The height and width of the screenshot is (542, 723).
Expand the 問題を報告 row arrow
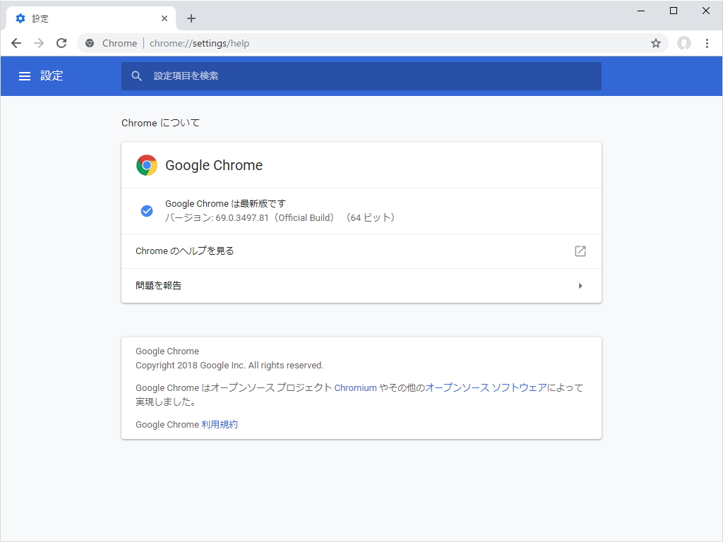coord(580,285)
